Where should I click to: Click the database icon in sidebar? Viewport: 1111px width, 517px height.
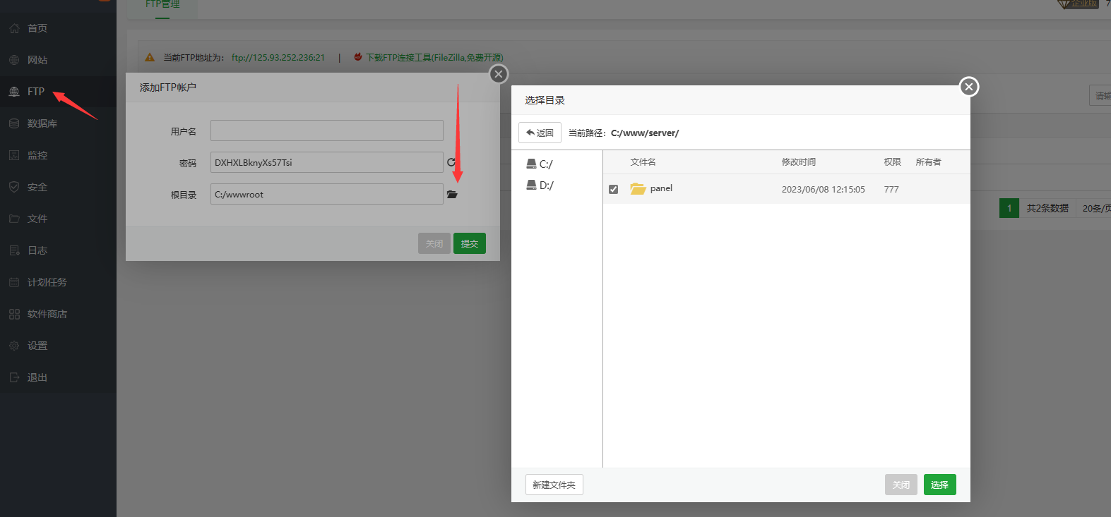14,123
